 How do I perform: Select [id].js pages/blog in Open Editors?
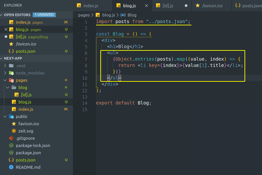pyautogui.click(x=36, y=37)
